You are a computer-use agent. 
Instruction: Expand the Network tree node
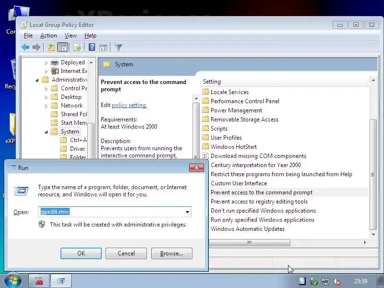46,106
